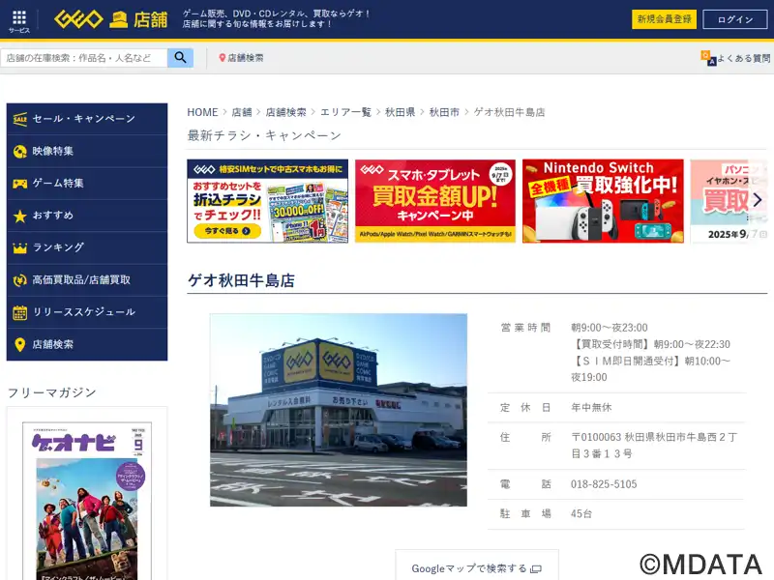Open リリーススケジュール menu item
The width and height of the screenshot is (774, 580).
click(x=87, y=312)
